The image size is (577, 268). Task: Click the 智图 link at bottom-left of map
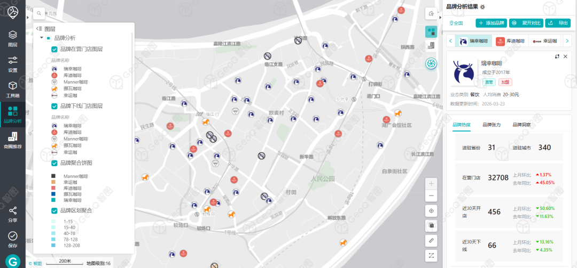coord(35,263)
